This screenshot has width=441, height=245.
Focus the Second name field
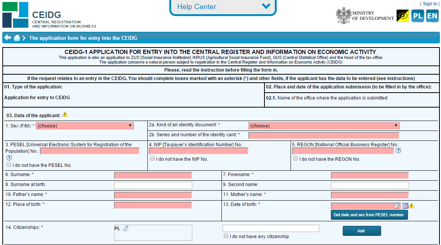tap(370, 186)
